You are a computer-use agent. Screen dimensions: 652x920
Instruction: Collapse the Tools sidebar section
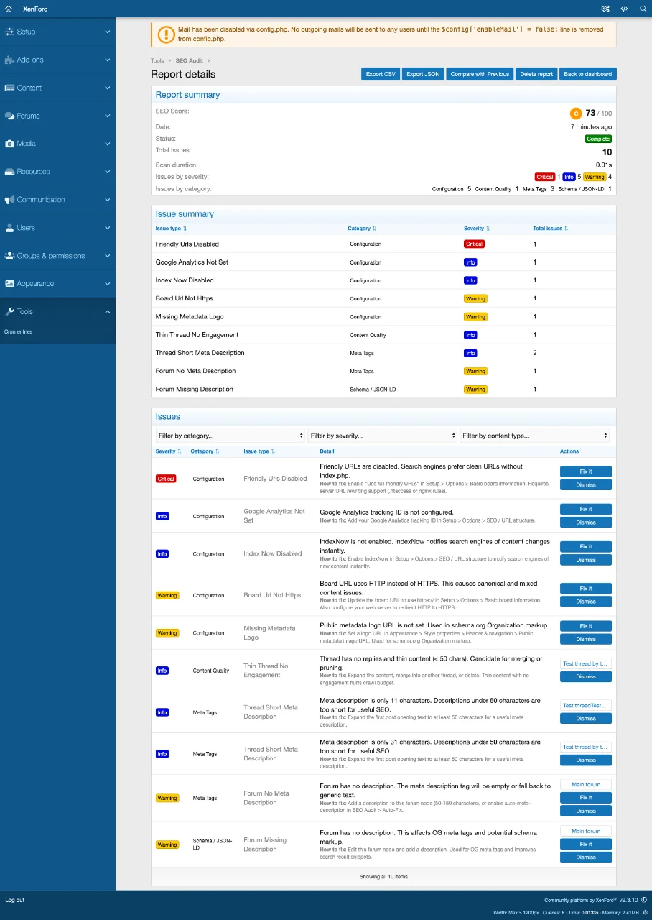click(107, 311)
